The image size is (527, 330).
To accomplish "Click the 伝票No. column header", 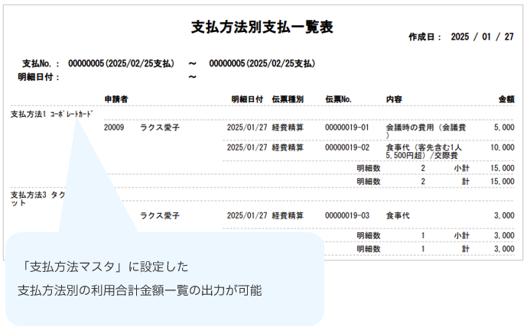I will (x=338, y=99).
